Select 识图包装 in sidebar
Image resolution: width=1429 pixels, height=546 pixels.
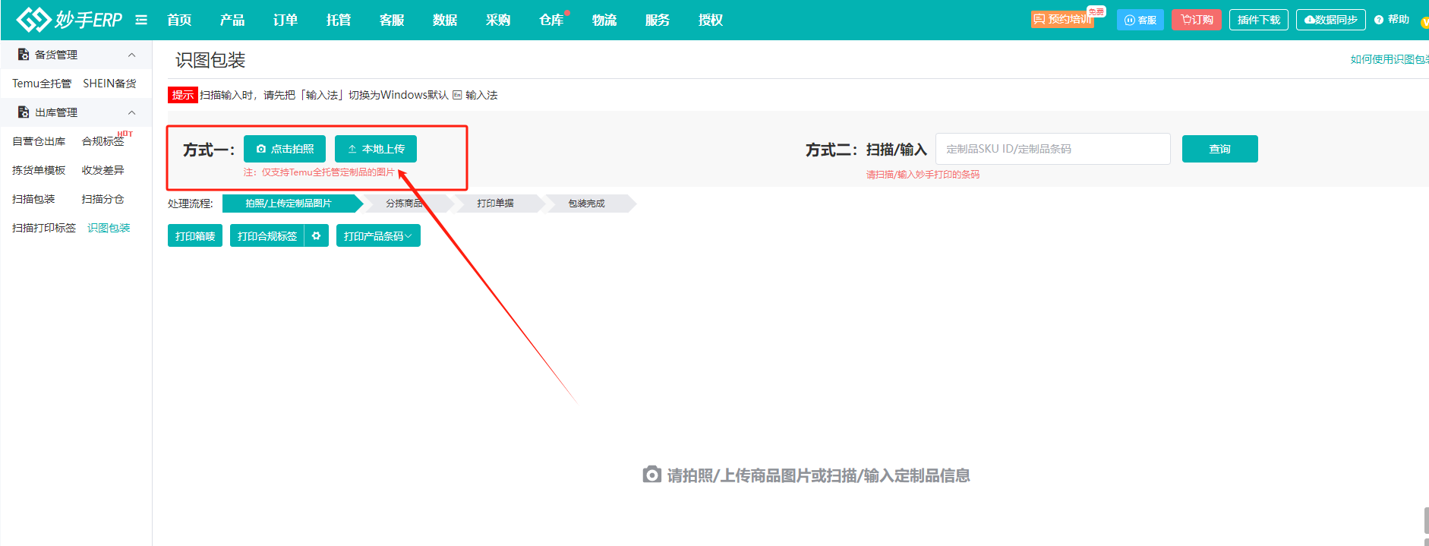click(x=109, y=228)
